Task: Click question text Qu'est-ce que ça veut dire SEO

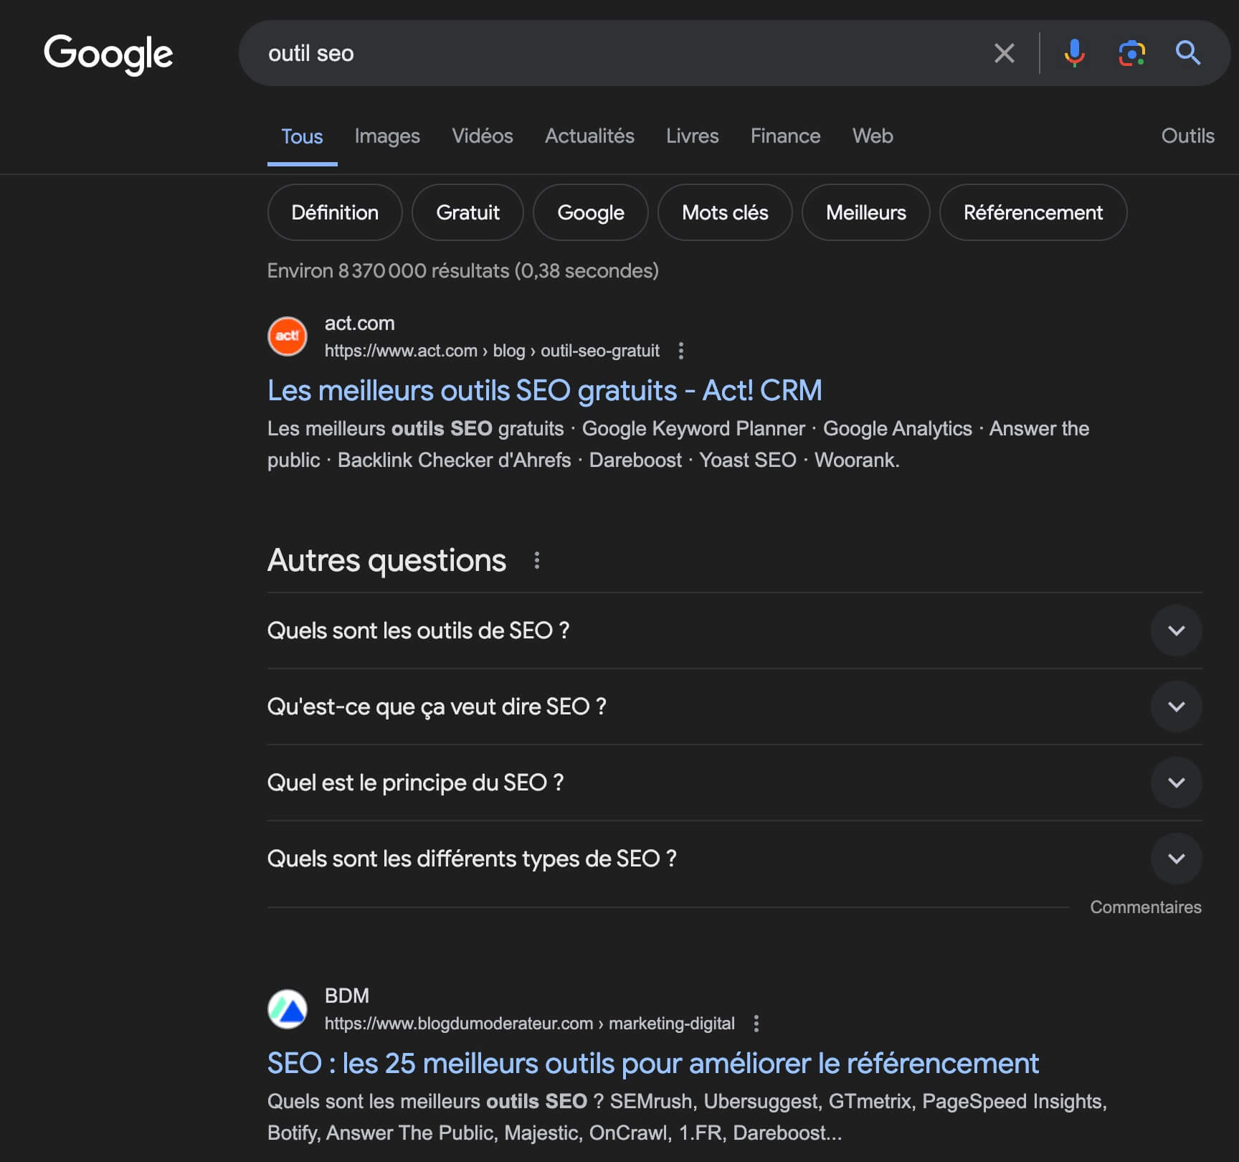Action: click(x=437, y=707)
